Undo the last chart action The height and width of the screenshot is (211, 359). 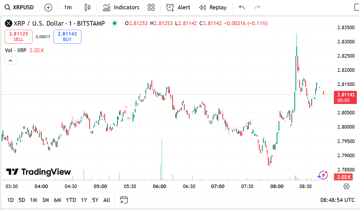pyautogui.click(x=242, y=7)
